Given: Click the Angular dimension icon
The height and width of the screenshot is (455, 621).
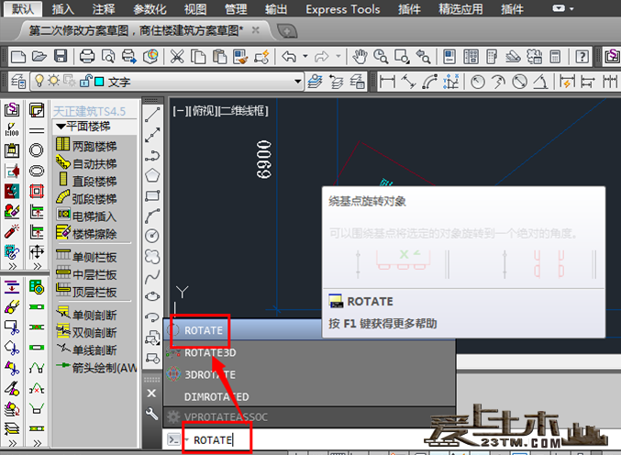Looking at the screenshot, I should (x=540, y=82).
